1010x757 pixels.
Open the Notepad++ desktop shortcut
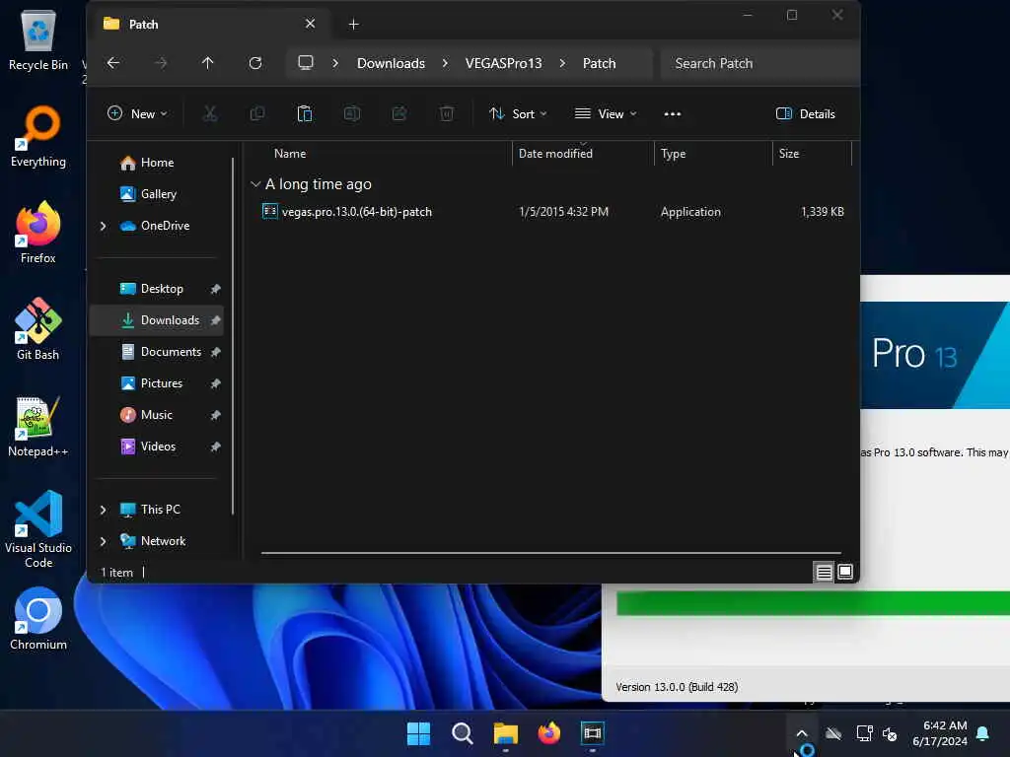(38, 426)
